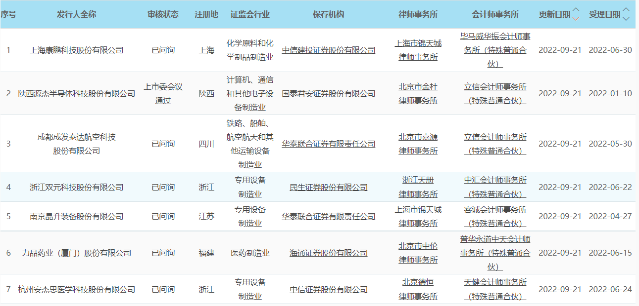Open law firm link 浙江天册律师事务所
This screenshot has width=639, height=306.
coord(418,187)
